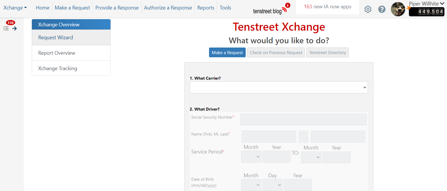This screenshot has height=191, width=447.
Task: Open the Reports menu item
Action: 206,8
